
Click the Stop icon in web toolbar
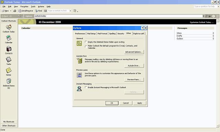[213, 16]
